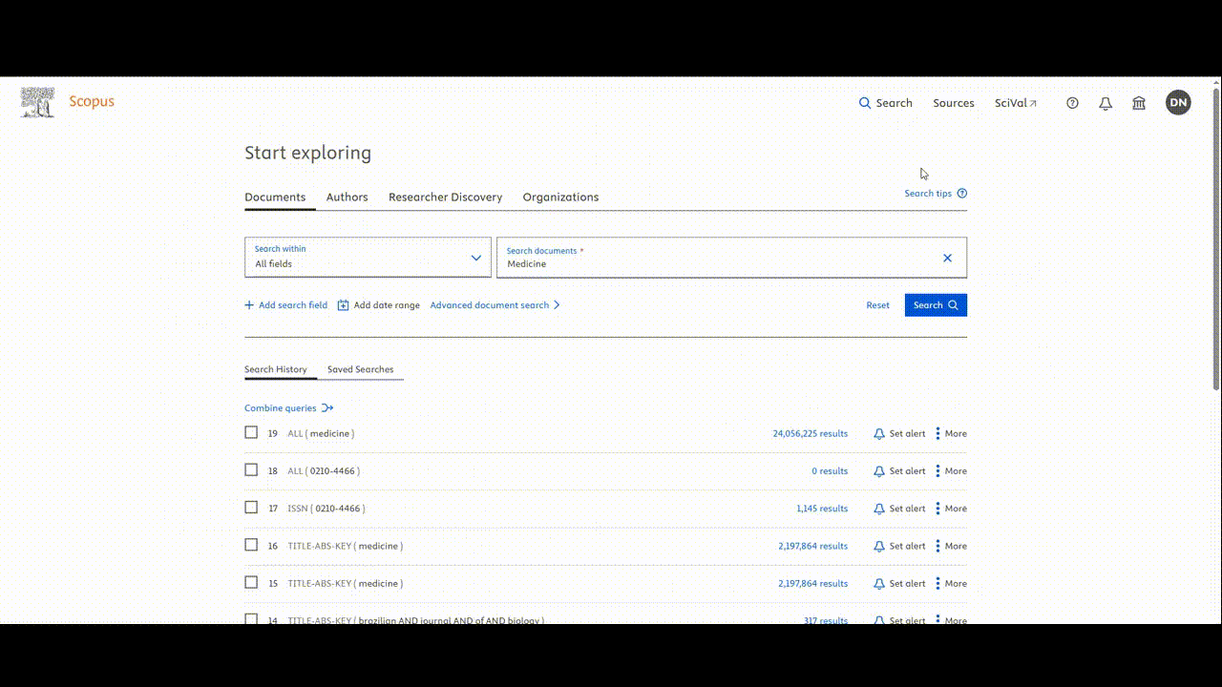Select the checkbox beside ISSN query 17

click(251, 507)
